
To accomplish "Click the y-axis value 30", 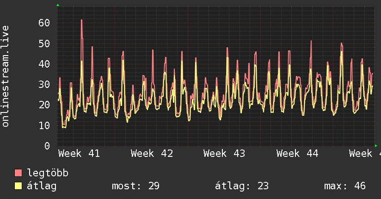I will [44, 85].
